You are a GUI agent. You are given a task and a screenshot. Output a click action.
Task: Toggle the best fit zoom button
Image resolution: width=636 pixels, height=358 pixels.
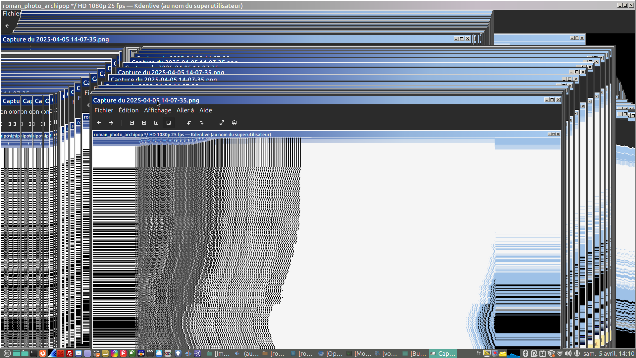point(169,123)
